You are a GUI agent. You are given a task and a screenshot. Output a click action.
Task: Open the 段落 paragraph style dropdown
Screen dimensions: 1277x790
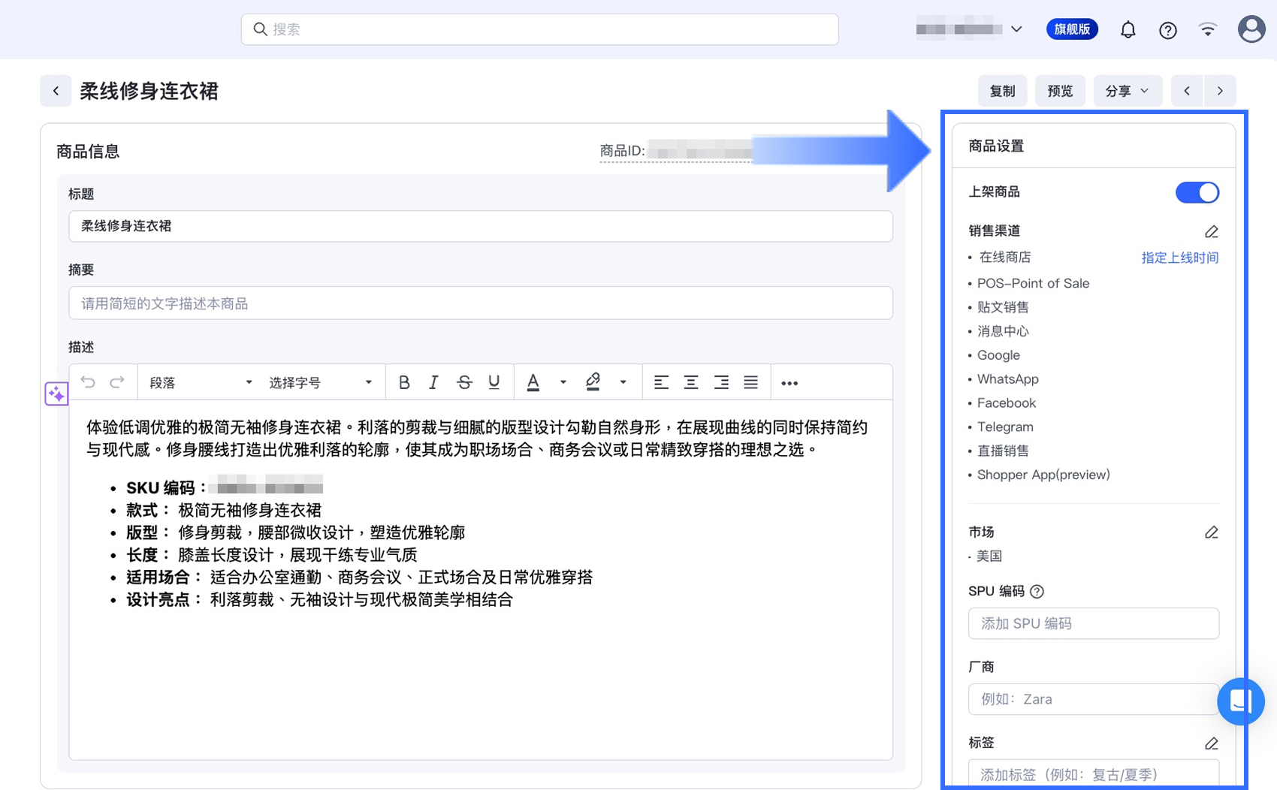[x=201, y=383]
